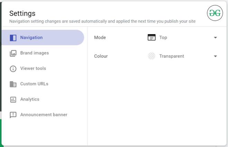Viewport: 228px width, 147px height.
Task: Click the Announcement banner exclamation icon
Action: click(x=13, y=115)
